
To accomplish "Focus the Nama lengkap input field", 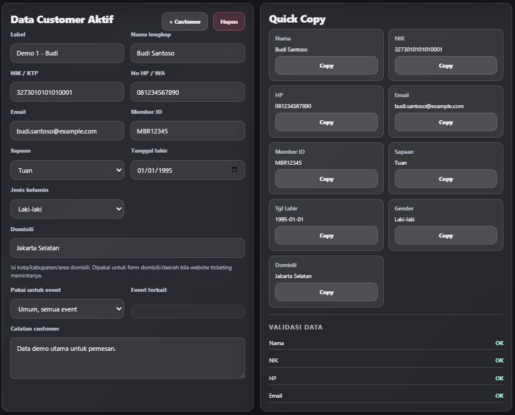I will [x=187, y=53].
